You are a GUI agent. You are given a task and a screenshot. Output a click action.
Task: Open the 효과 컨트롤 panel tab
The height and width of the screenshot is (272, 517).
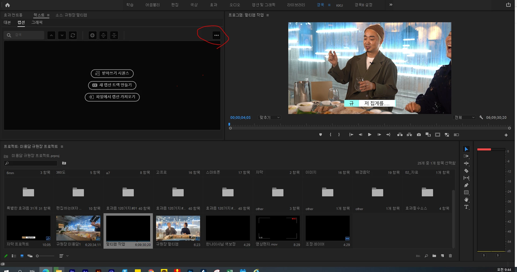(13, 15)
